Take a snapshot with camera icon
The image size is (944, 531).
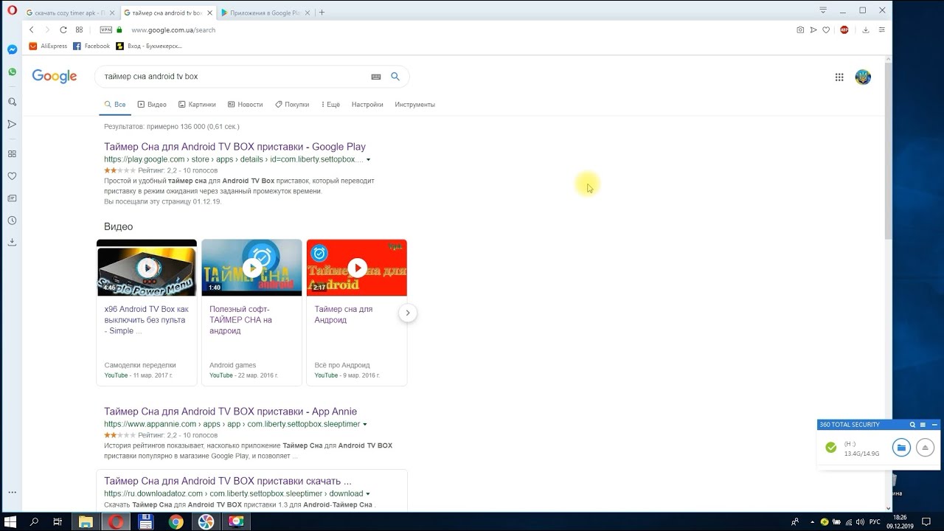[800, 29]
